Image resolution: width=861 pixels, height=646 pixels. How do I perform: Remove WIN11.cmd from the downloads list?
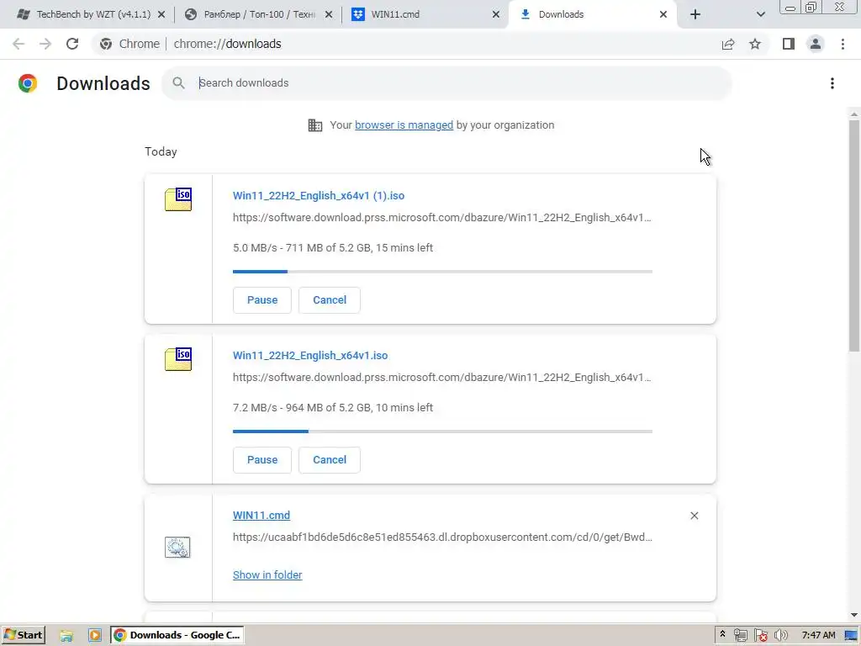pos(694,516)
